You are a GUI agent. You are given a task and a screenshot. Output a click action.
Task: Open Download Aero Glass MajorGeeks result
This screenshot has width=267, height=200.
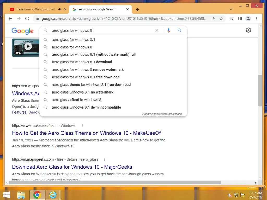tap(72, 167)
